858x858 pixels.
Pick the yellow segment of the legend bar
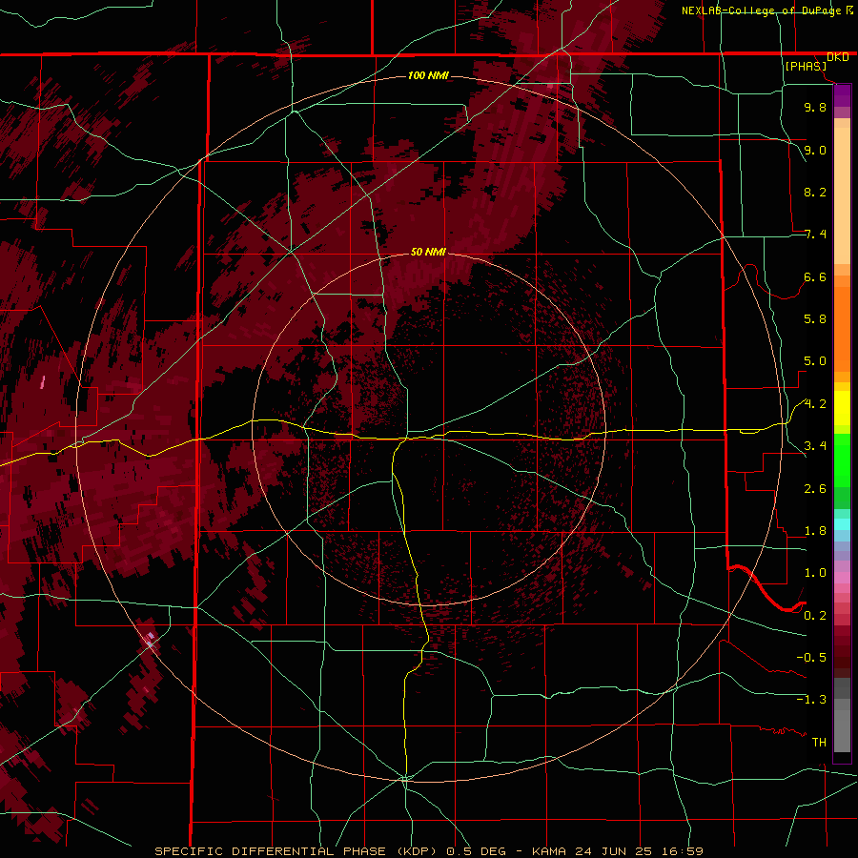pos(842,408)
